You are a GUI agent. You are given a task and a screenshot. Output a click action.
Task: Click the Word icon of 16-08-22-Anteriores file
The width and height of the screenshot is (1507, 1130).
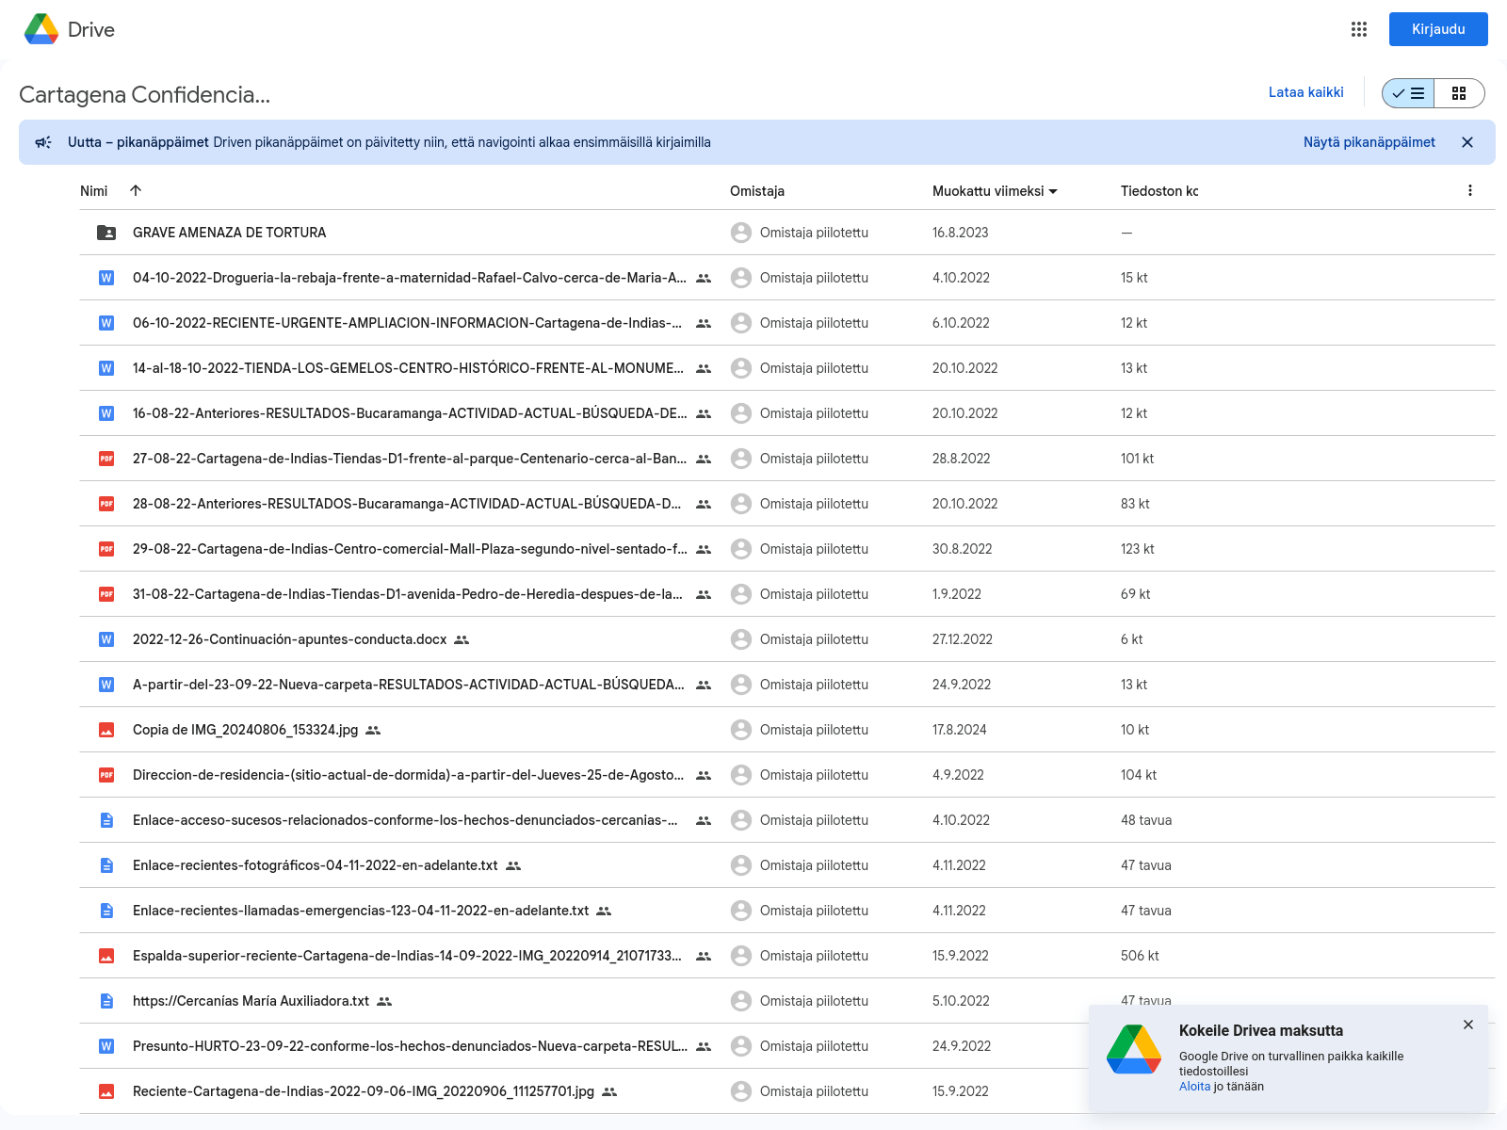click(106, 413)
